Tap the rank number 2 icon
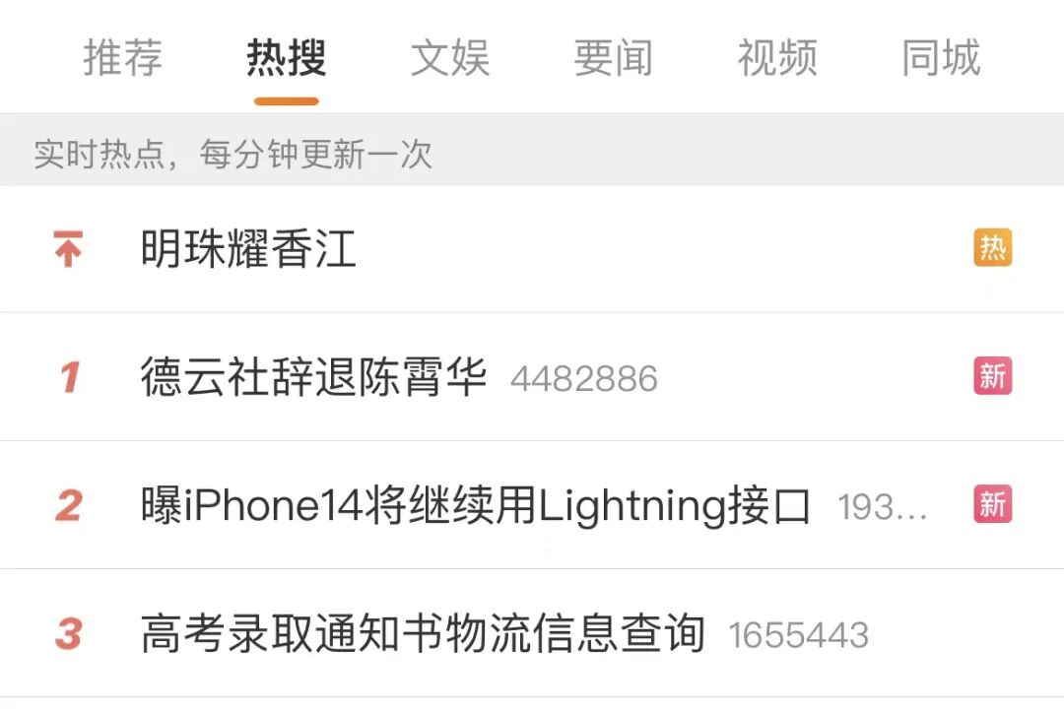 (69, 506)
